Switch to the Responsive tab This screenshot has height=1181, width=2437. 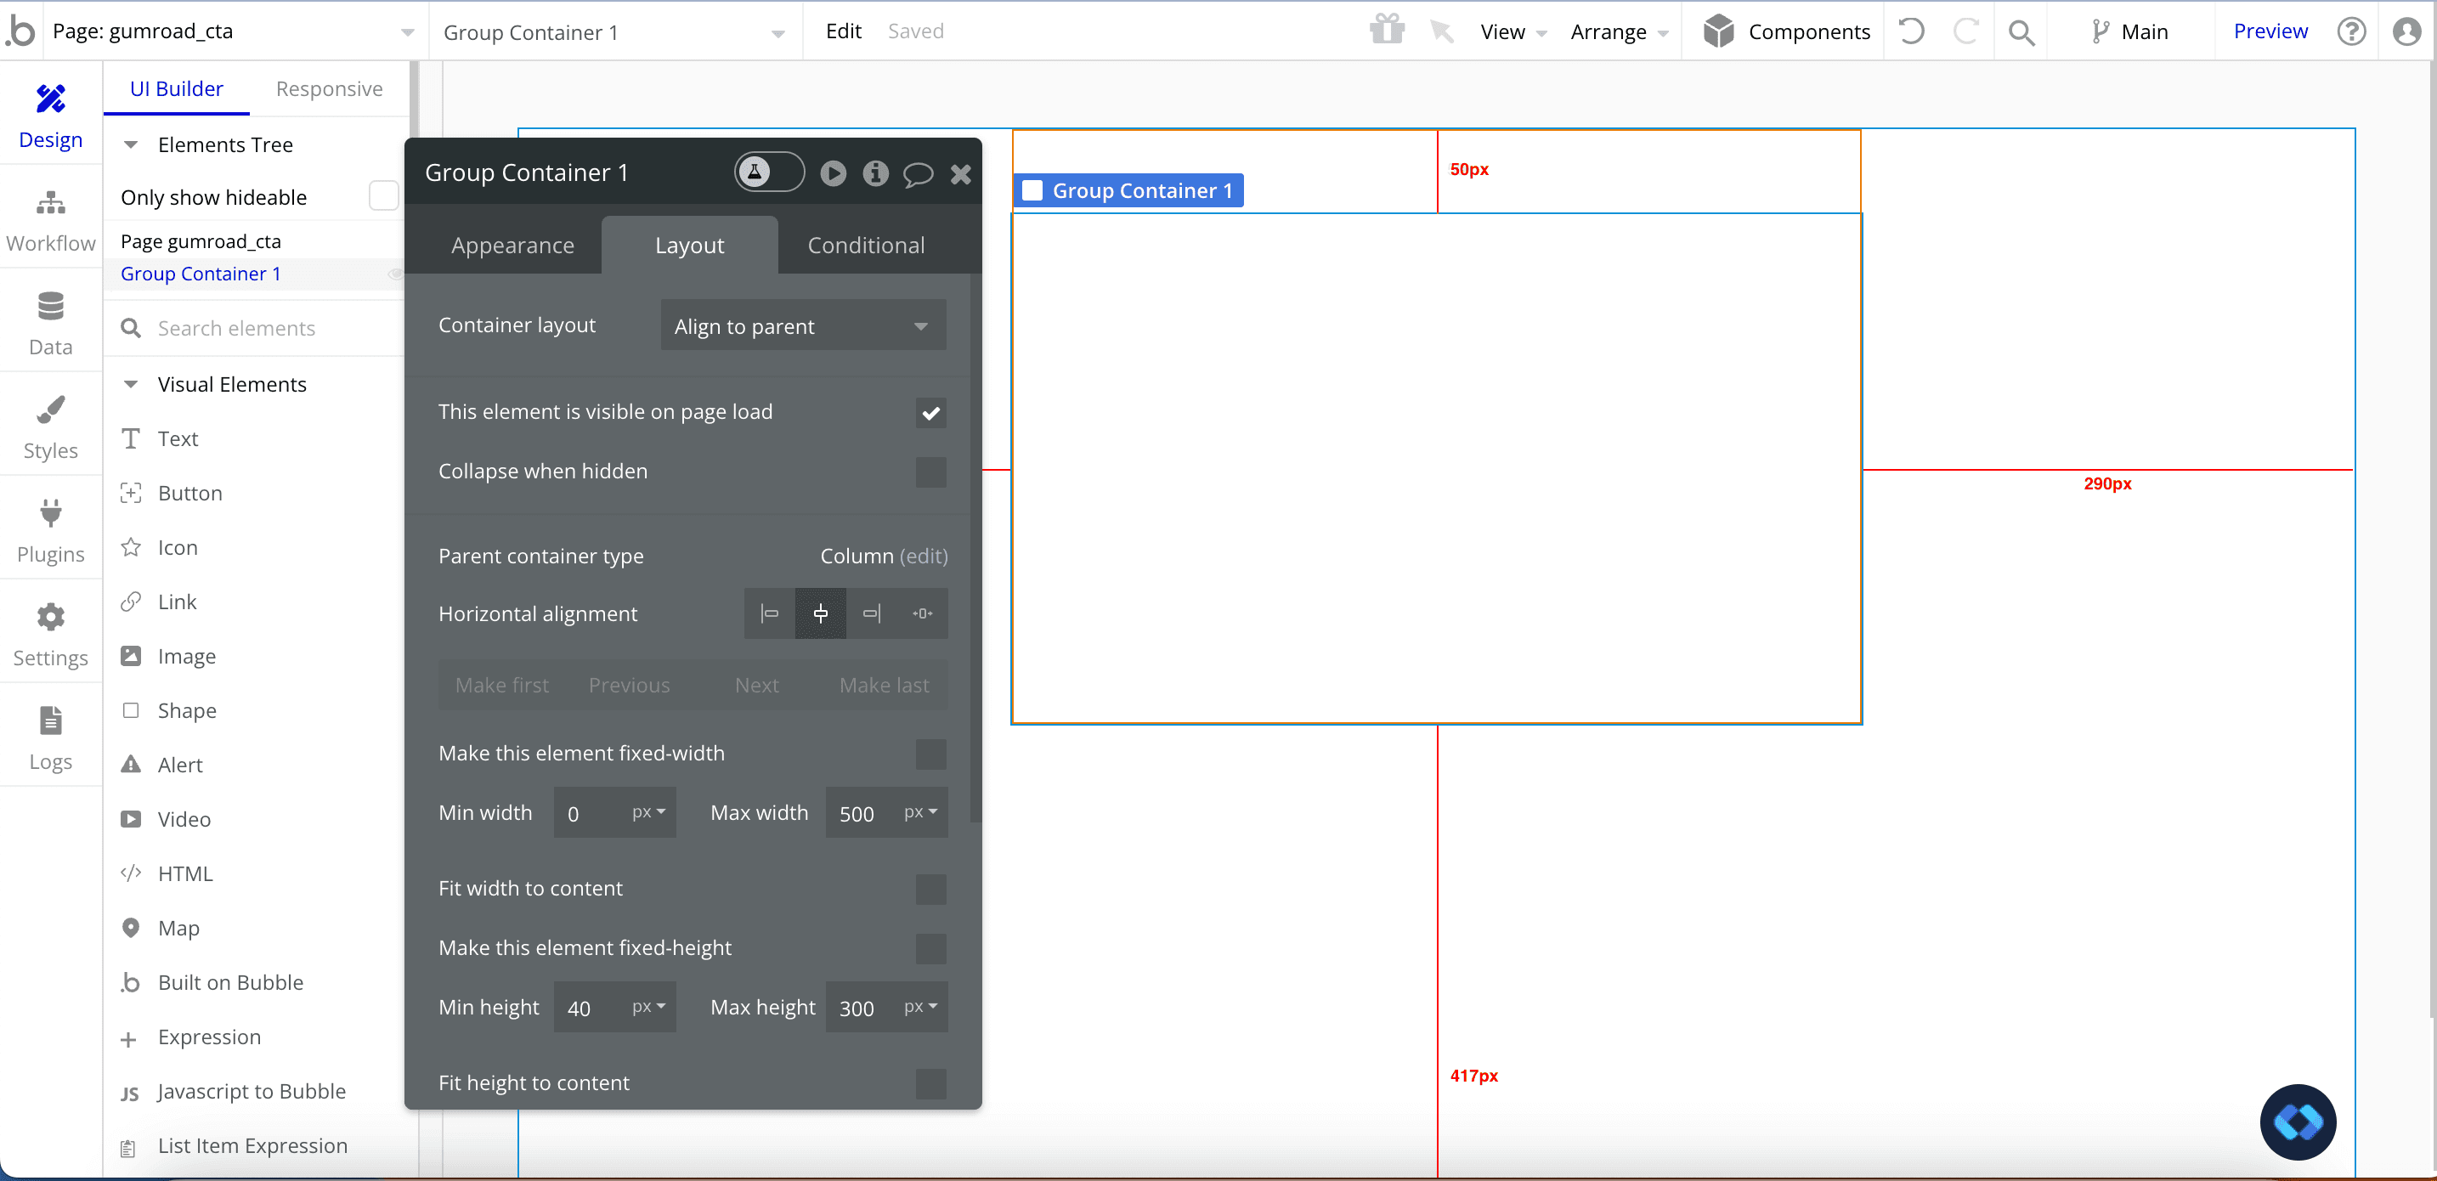(328, 89)
